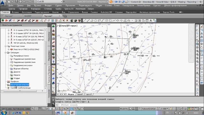Open the 'Поверхности' menu

(128, 5)
